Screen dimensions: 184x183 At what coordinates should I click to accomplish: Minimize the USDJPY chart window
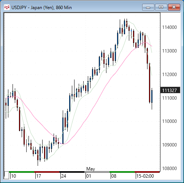[148, 7]
